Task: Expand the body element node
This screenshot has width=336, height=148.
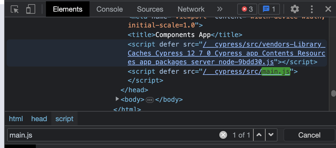Action: (x=117, y=99)
